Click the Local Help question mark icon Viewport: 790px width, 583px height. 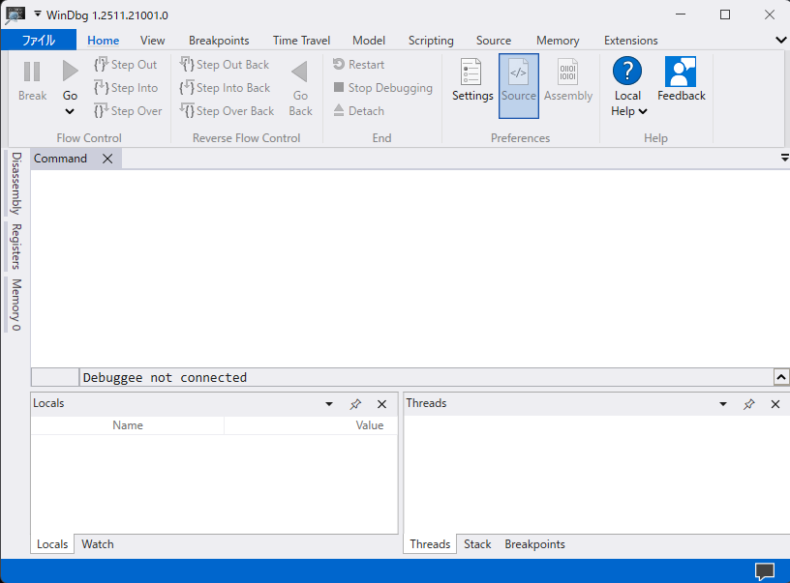point(627,72)
